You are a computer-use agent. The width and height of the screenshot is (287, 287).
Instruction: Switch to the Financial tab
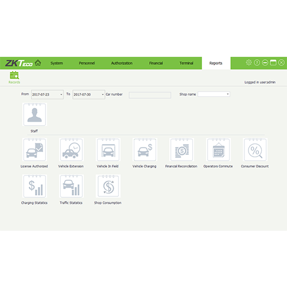pos(156,63)
